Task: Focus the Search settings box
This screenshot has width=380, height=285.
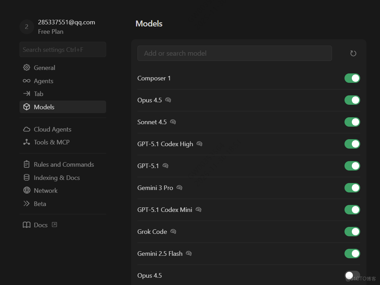Action: (x=63, y=50)
